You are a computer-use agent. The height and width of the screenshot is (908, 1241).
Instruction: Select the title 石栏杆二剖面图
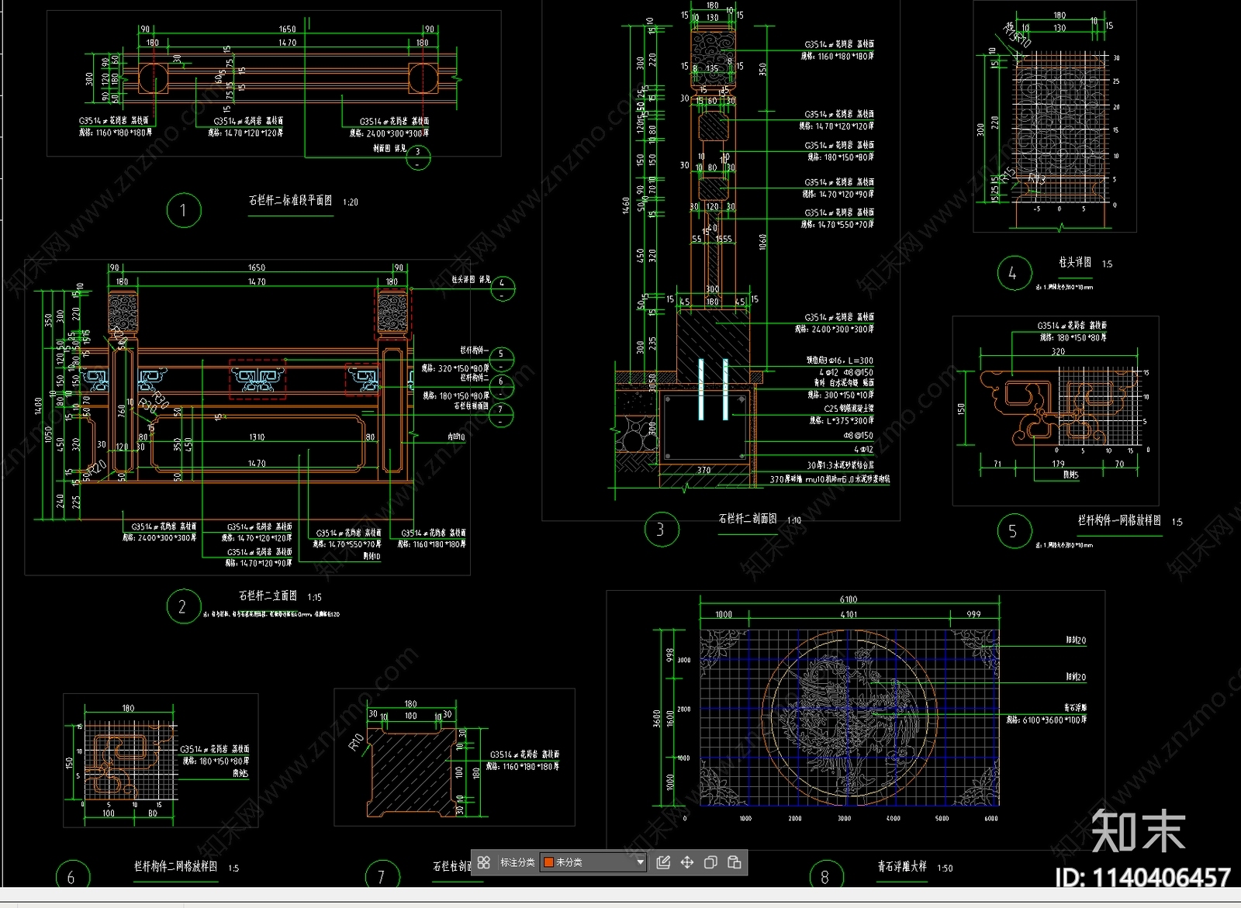[x=748, y=518]
